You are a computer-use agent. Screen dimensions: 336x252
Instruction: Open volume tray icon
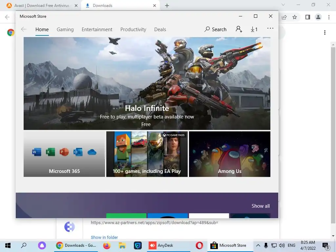pos(282,245)
